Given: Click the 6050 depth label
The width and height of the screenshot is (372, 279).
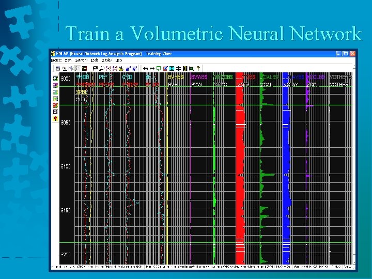Looking at the screenshot, I should tap(66, 122).
